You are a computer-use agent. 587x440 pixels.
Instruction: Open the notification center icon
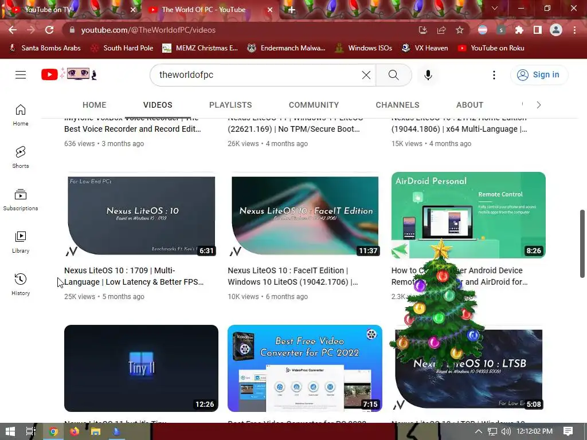pyautogui.click(x=568, y=431)
